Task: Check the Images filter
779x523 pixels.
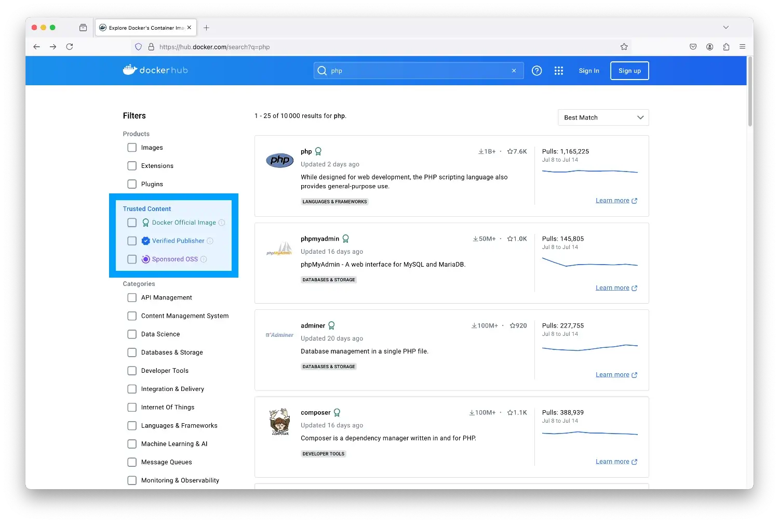Action: (132, 148)
